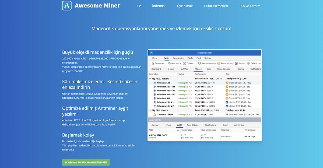Click the orange Pause mining icon
Viewport: 323px width, 168px height.
[x=219, y=63]
